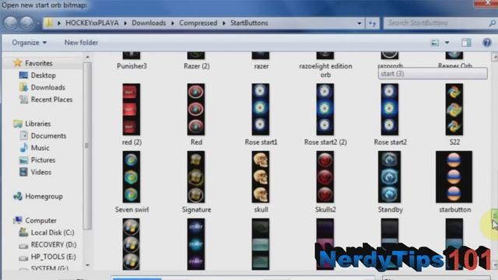Image resolution: width=498 pixels, height=280 pixels.
Task: Select Libraries in the navigation pane
Action: [x=37, y=124]
